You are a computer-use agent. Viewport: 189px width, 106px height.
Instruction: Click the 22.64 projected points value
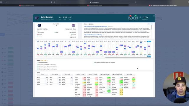[146, 17]
